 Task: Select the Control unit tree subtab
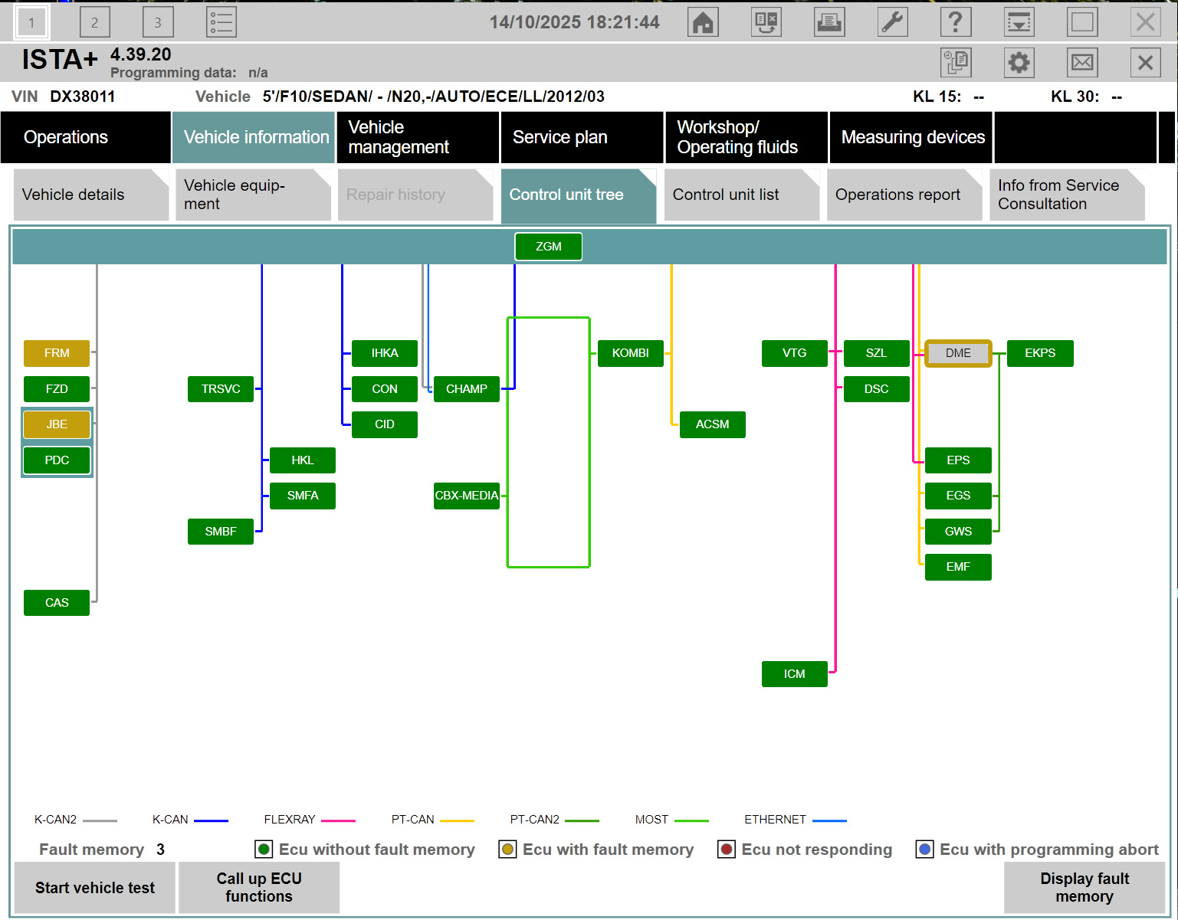point(579,195)
